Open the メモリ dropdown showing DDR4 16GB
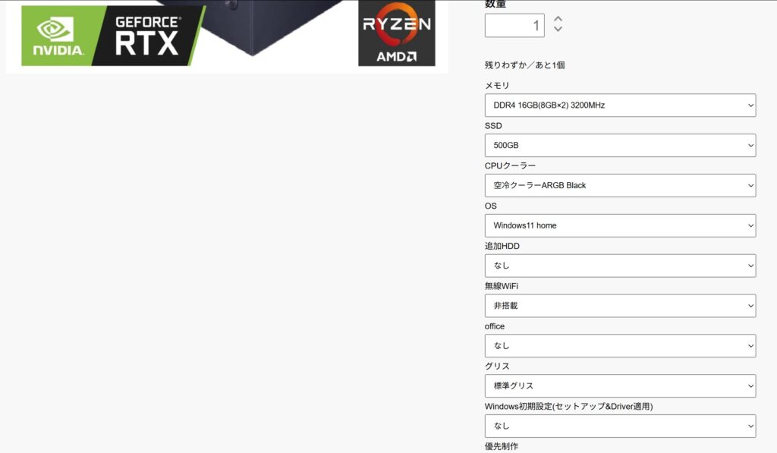Viewport: 777px width, 453px height. (620, 105)
